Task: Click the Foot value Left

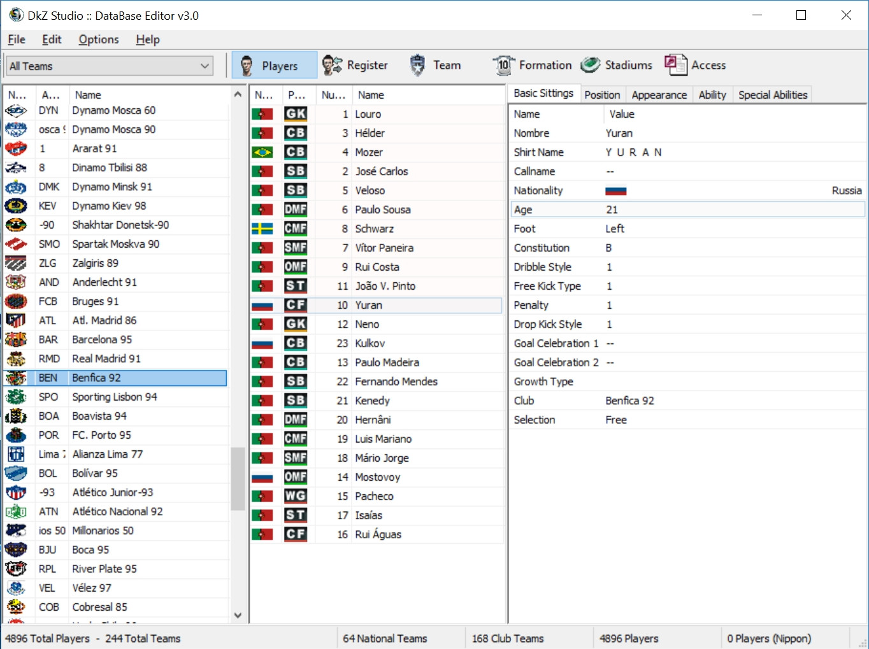Action: point(615,229)
